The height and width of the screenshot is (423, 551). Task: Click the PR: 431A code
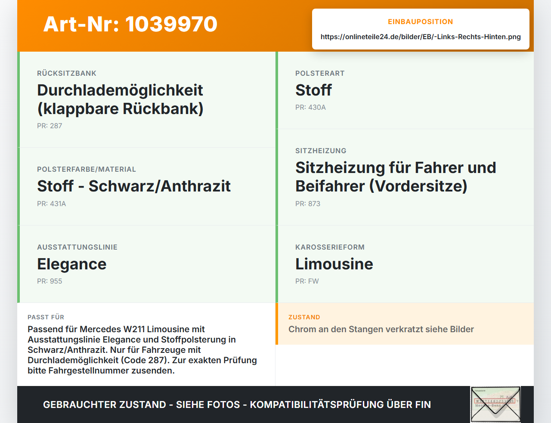pyautogui.click(x=52, y=204)
